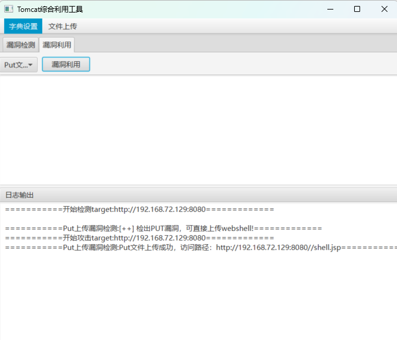
Task: Click the 开始检测target log line
Action: 139,209
